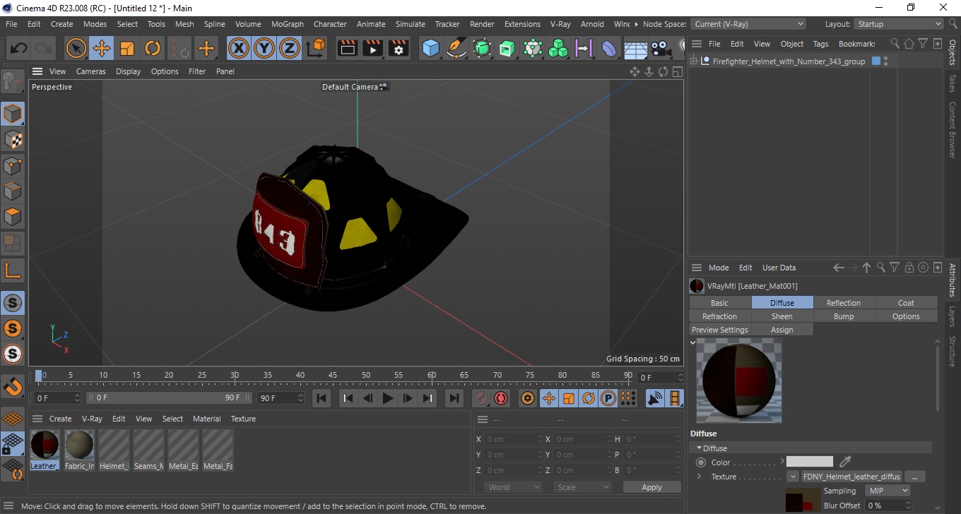
Task: Enable Texture mode in left palette
Action: (x=13, y=140)
